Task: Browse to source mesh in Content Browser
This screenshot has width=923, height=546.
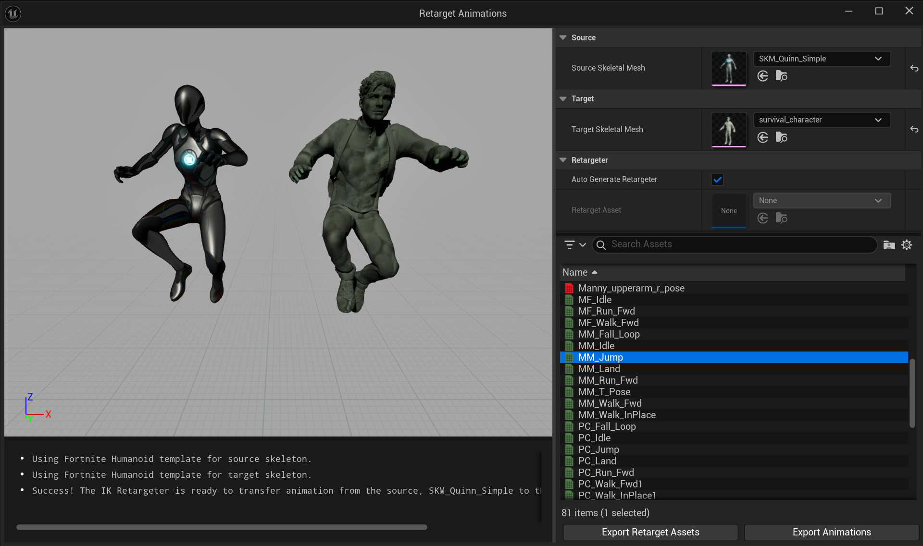Action: click(x=782, y=76)
